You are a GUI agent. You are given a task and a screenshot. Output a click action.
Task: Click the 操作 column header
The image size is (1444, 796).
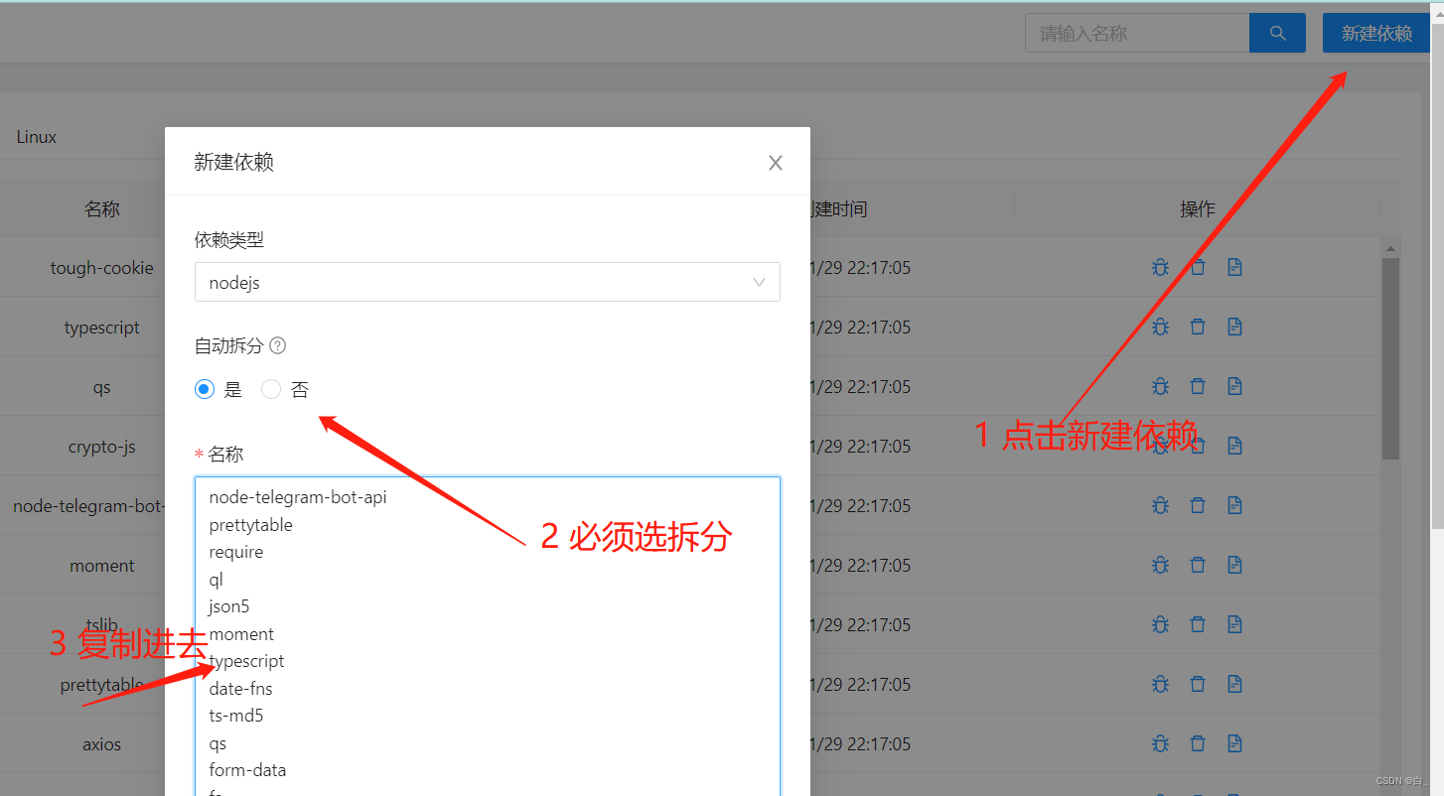tap(1198, 208)
